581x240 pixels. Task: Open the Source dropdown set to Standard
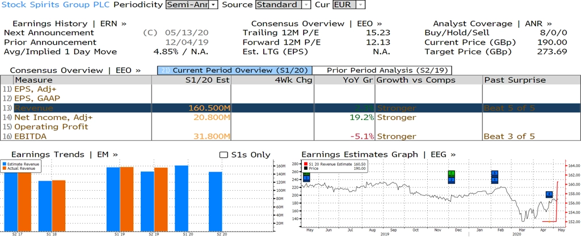point(283,5)
